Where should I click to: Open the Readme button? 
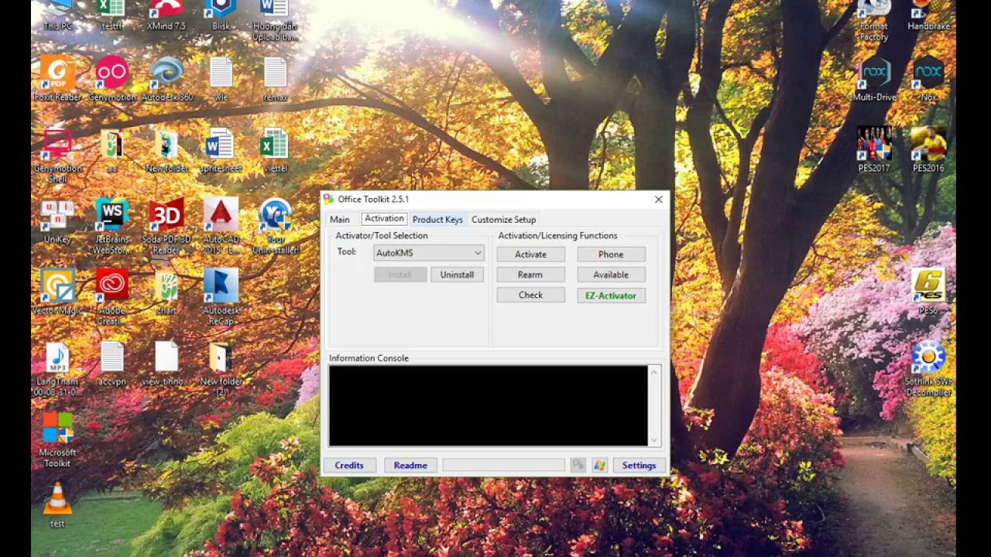(x=410, y=465)
